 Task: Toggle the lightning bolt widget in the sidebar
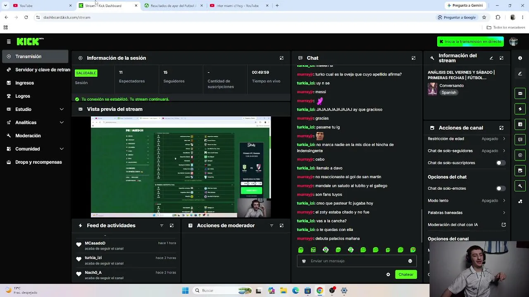(520, 109)
